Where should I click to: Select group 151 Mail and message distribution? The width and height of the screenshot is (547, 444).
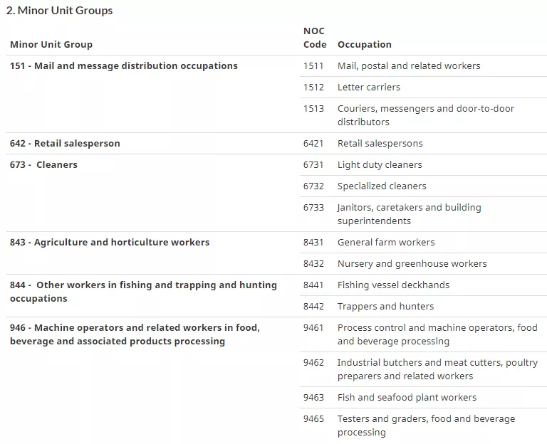coord(124,65)
